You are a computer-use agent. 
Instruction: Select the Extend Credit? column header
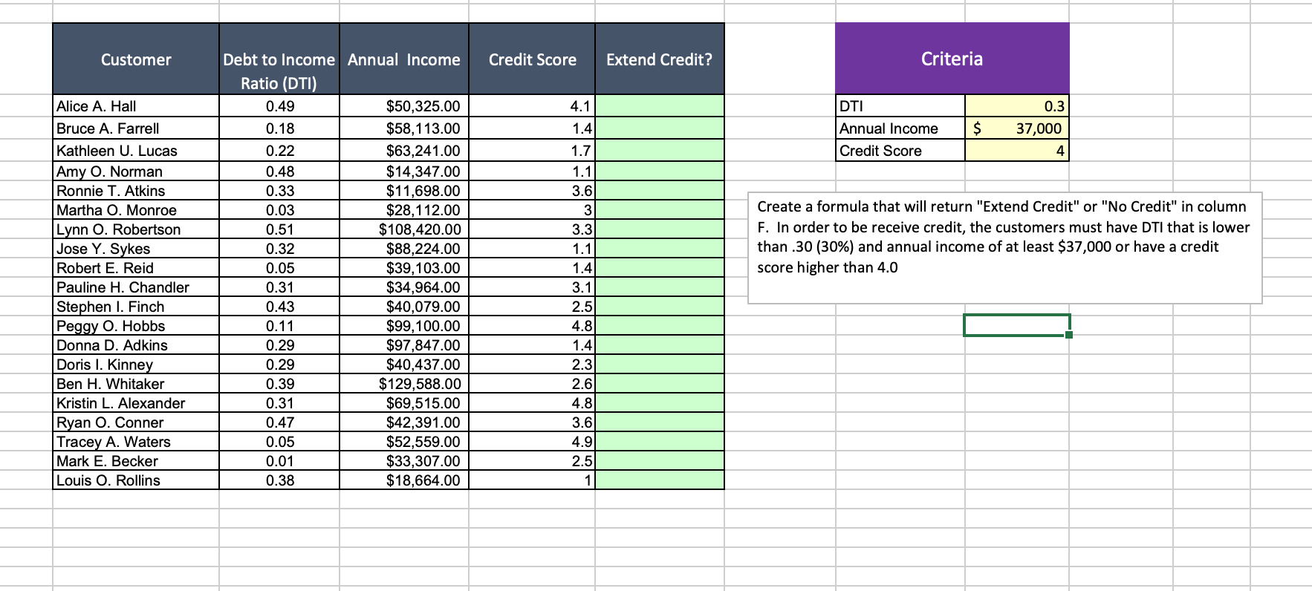click(x=660, y=59)
